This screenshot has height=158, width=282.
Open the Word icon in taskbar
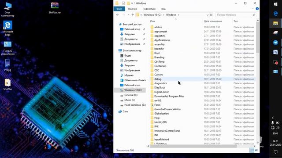click(275, 52)
